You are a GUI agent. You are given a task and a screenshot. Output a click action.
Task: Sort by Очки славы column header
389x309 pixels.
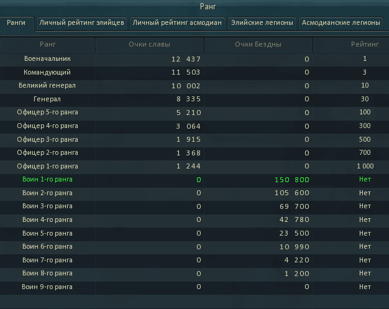point(149,45)
